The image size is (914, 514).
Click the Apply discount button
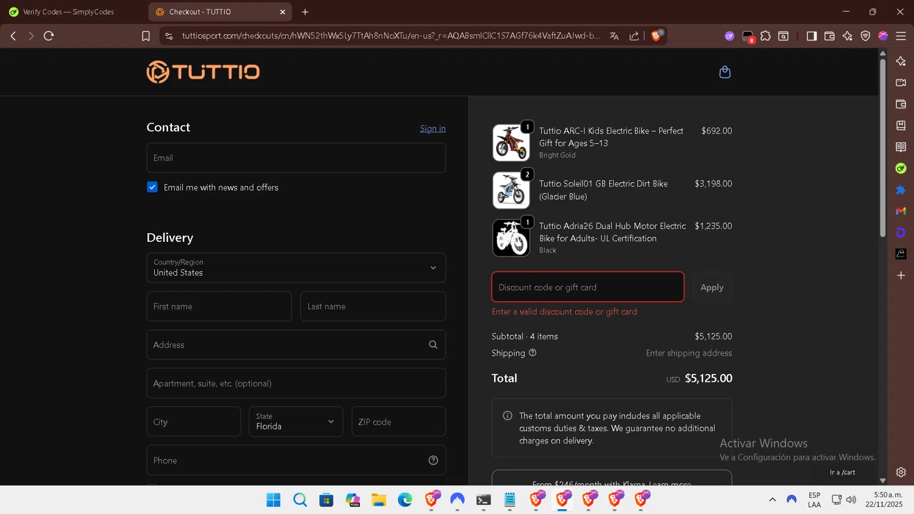click(x=712, y=287)
